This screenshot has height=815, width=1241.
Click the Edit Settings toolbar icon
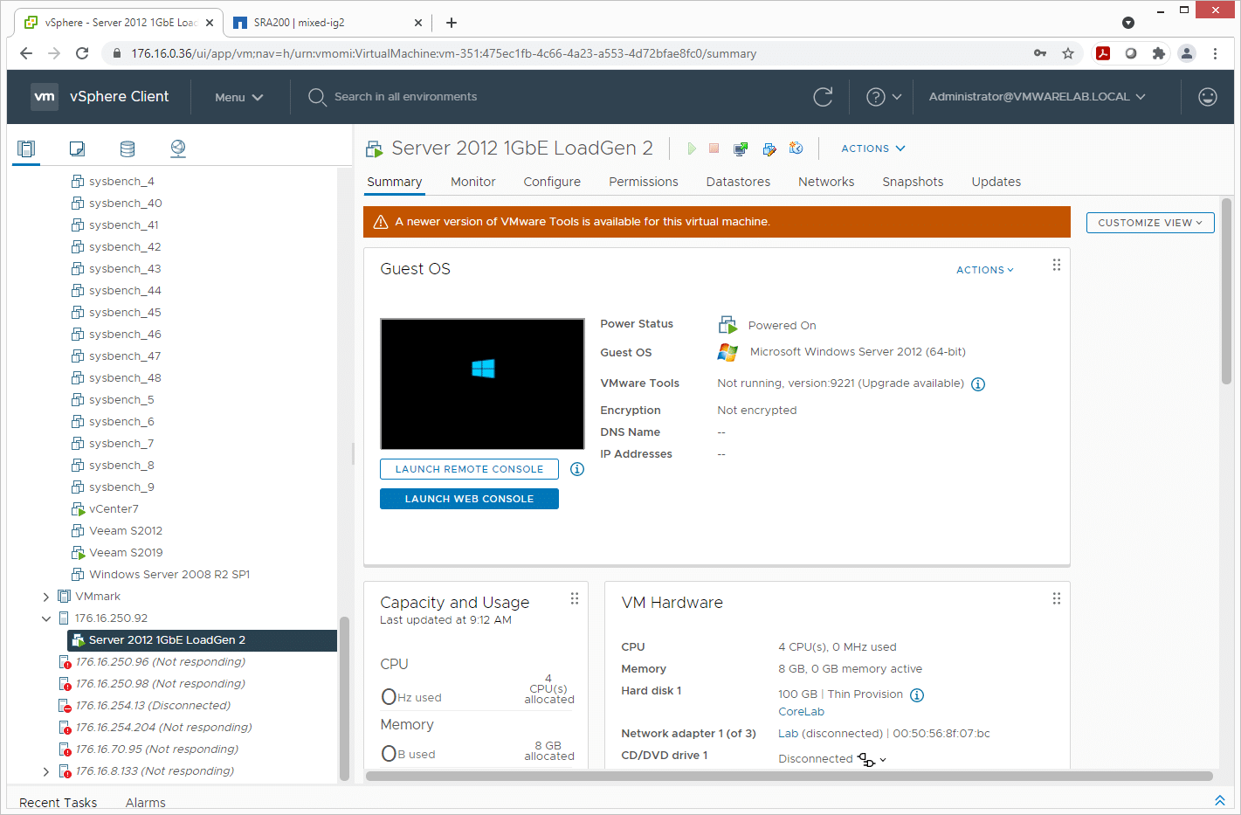click(x=769, y=148)
